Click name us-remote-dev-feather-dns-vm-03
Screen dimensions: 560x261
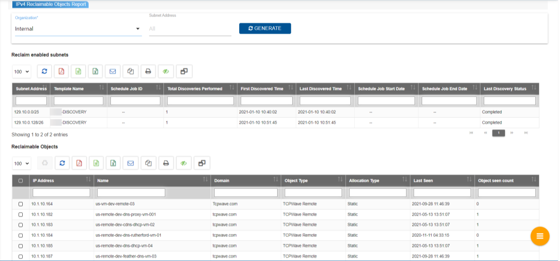pyautogui.click(x=126, y=256)
